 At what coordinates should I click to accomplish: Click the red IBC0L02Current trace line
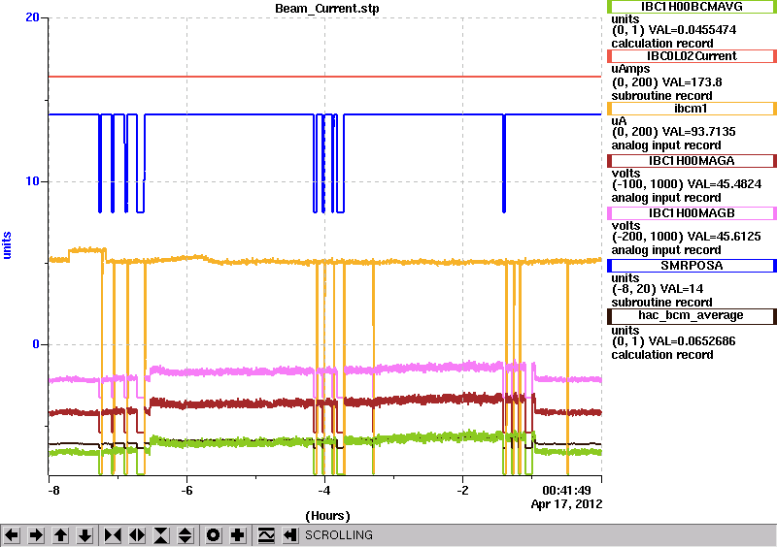(x=324, y=77)
